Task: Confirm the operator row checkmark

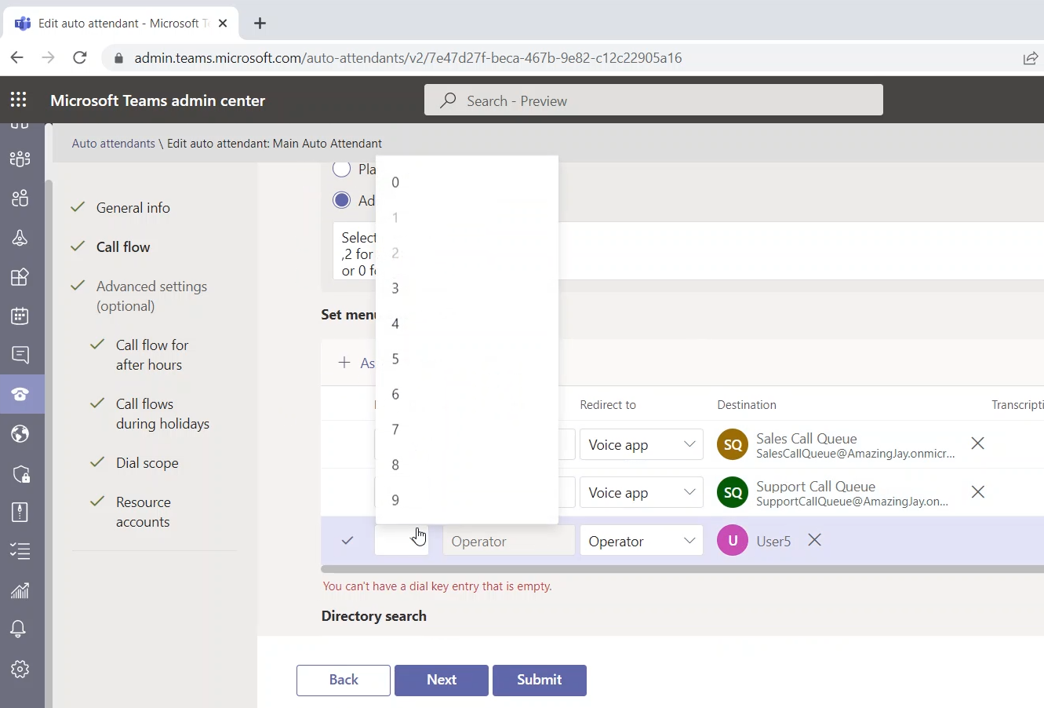Action: click(347, 540)
